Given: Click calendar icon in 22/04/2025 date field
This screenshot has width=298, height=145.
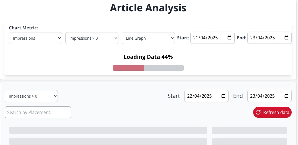Looking at the screenshot, I should 223,96.
